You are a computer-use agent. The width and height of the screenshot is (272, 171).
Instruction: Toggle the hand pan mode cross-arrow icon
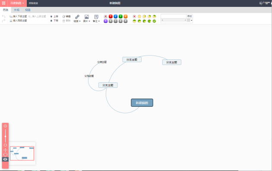click(5, 150)
